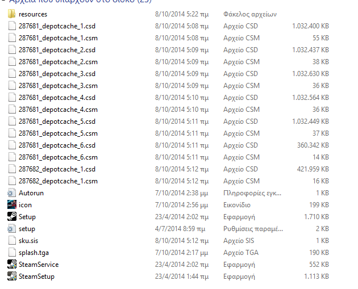Click the 287681_depotcache_4.csm file icon

pyautogui.click(x=12, y=109)
